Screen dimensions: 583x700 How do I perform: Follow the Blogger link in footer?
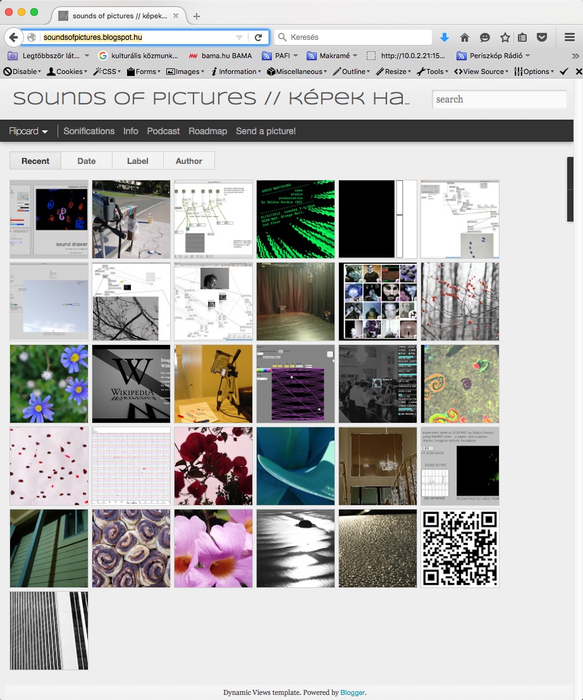[x=352, y=692]
